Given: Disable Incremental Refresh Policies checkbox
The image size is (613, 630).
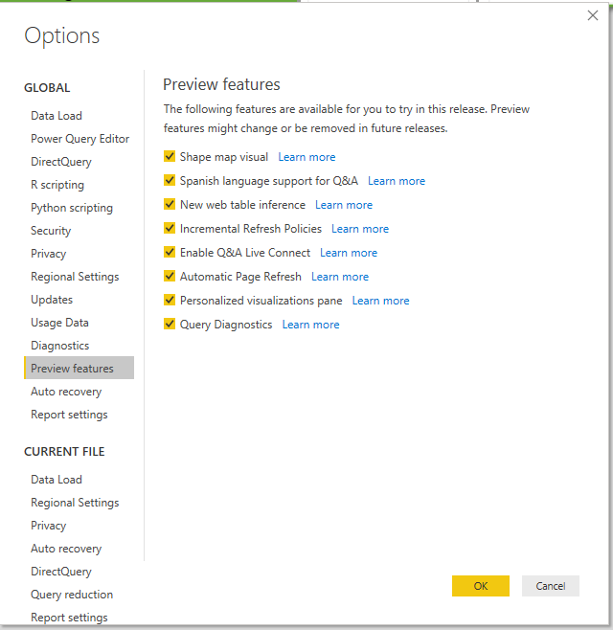Looking at the screenshot, I should pos(170,228).
